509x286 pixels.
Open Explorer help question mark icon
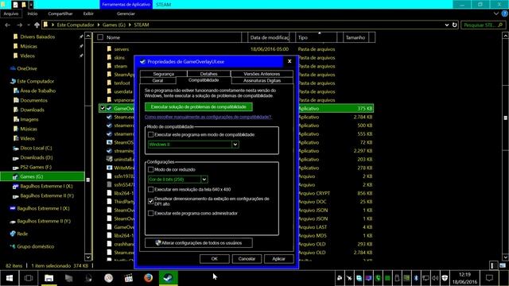(x=505, y=14)
